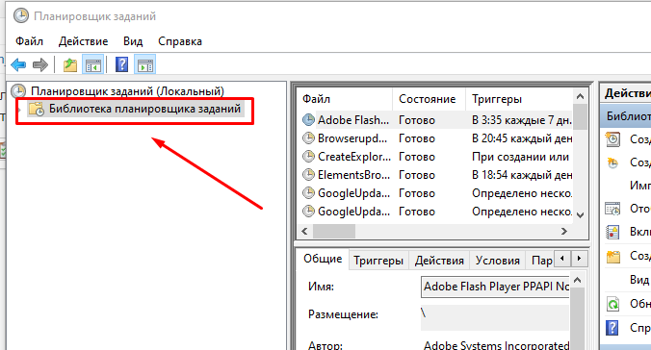The width and height of the screenshot is (651, 350).
Task: Click the trigger text В 18:54 каждый ден
Action: (522, 175)
